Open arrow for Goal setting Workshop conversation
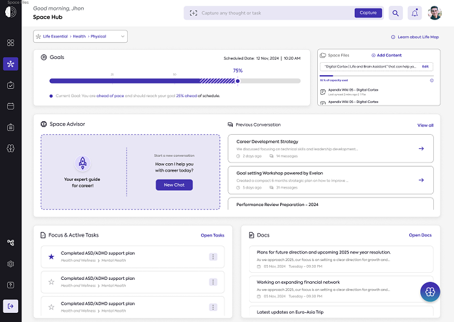 pyautogui.click(x=422, y=180)
